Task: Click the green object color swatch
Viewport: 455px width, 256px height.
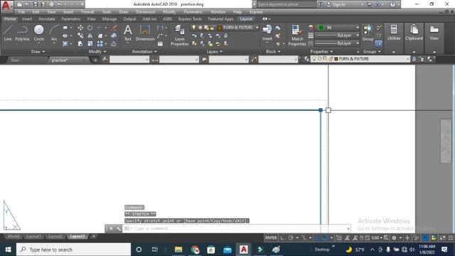Action: pos(321,28)
